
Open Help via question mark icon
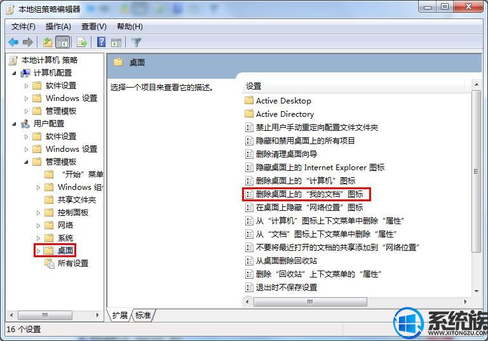tap(102, 42)
